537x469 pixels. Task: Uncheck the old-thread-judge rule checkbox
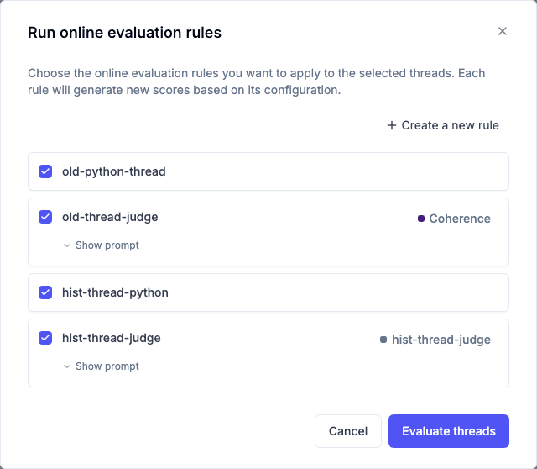(x=45, y=217)
